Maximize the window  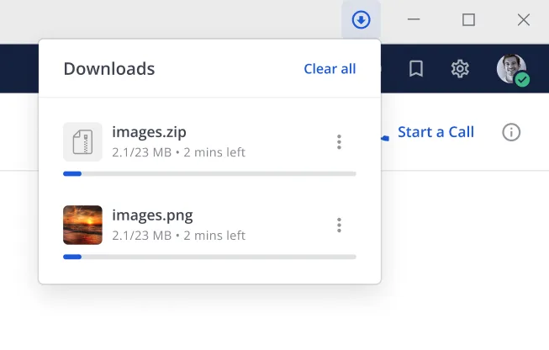click(468, 19)
